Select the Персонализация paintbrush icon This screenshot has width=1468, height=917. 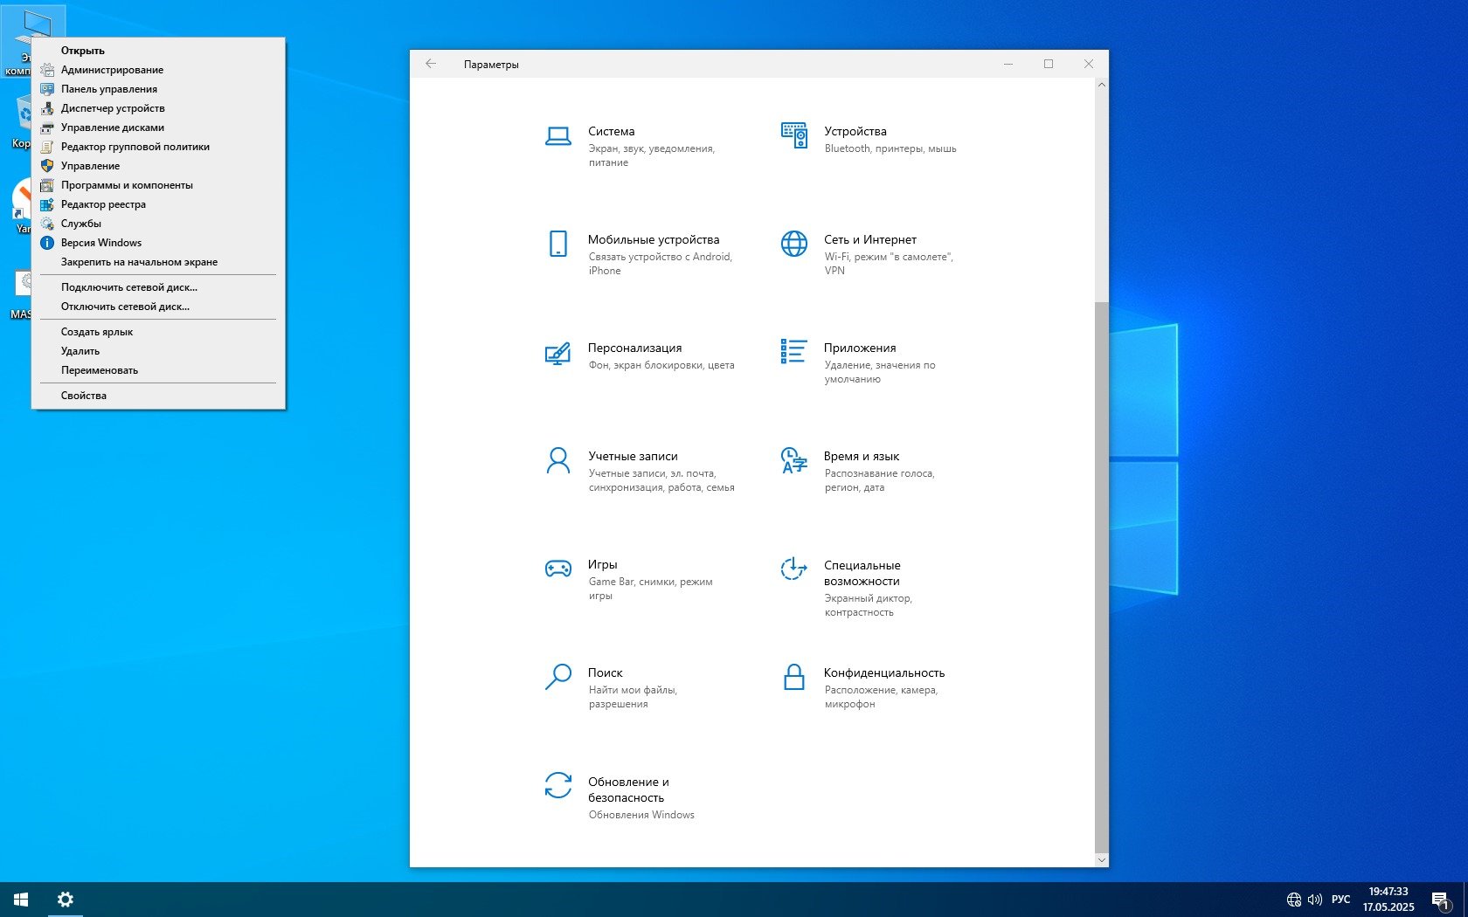click(557, 353)
